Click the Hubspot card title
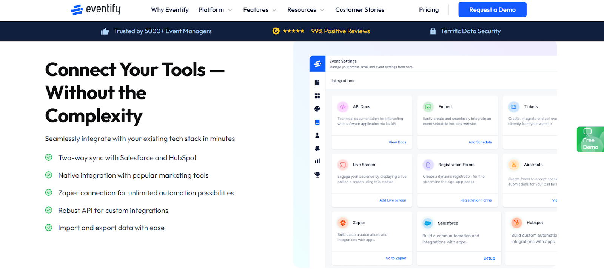The height and width of the screenshot is (274, 604). click(x=535, y=223)
